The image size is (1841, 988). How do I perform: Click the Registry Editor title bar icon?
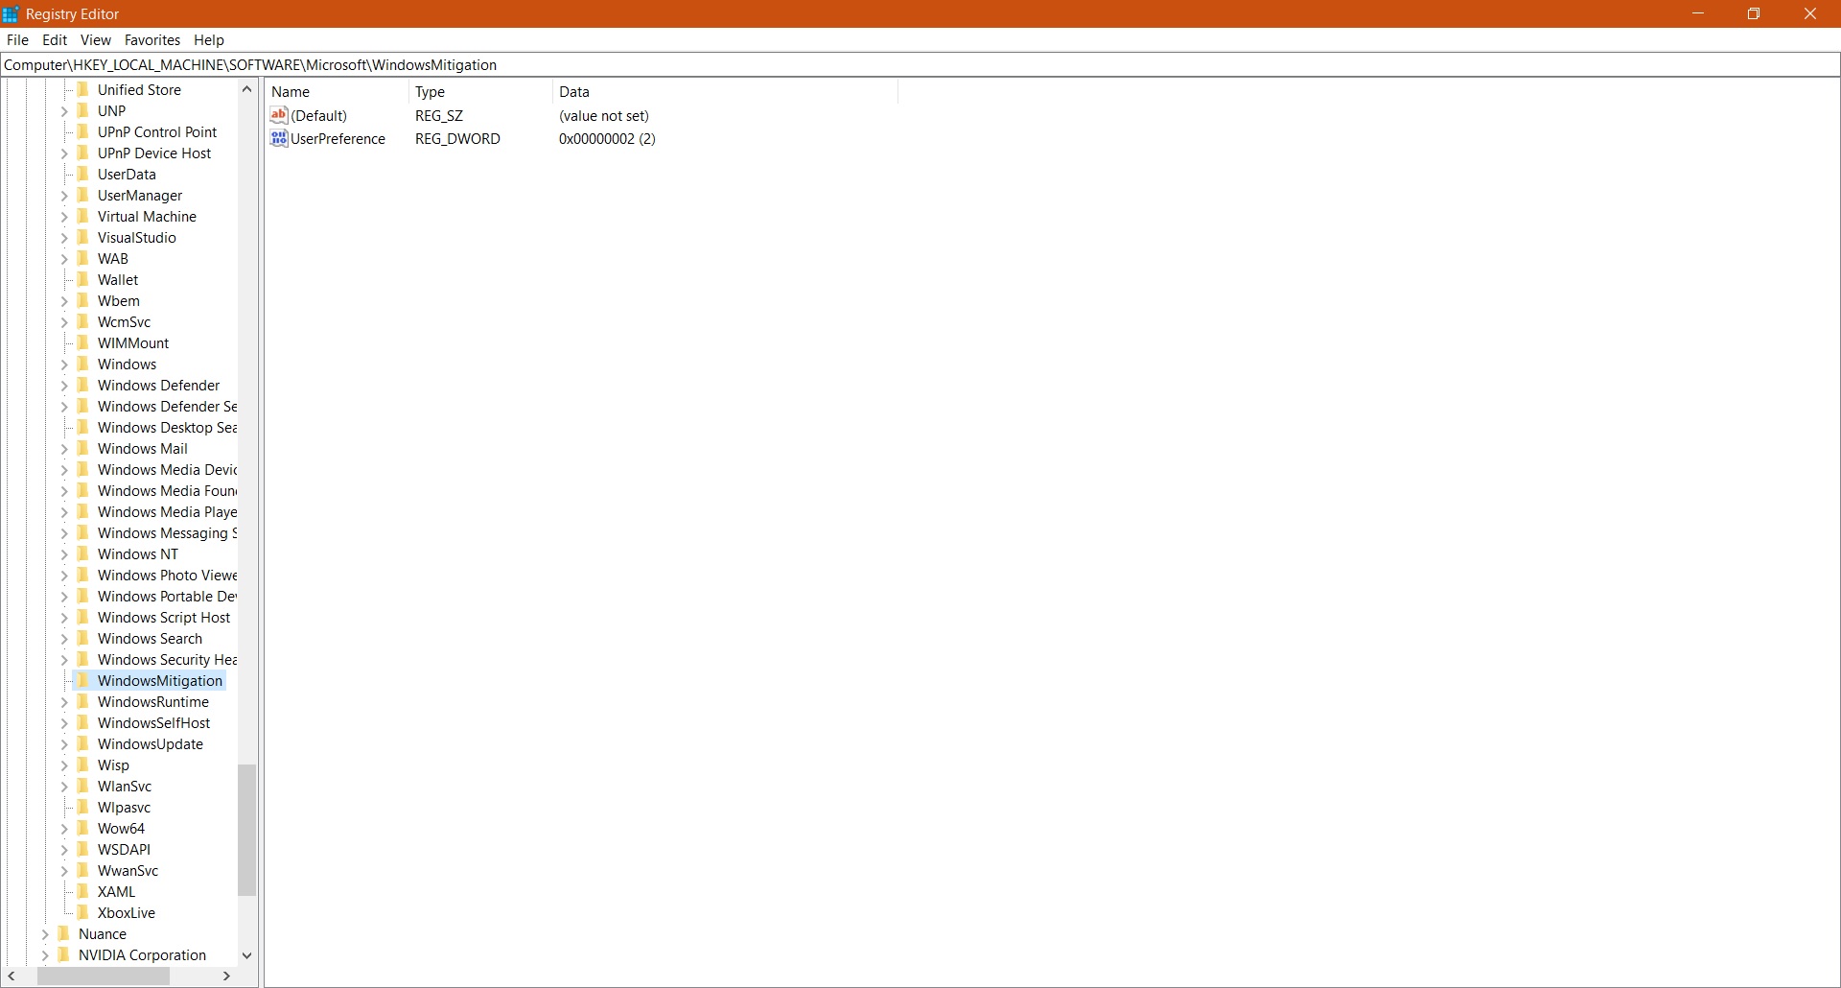[x=11, y=14]
